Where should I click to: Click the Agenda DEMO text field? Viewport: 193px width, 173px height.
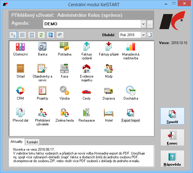(x=92, y=24)
